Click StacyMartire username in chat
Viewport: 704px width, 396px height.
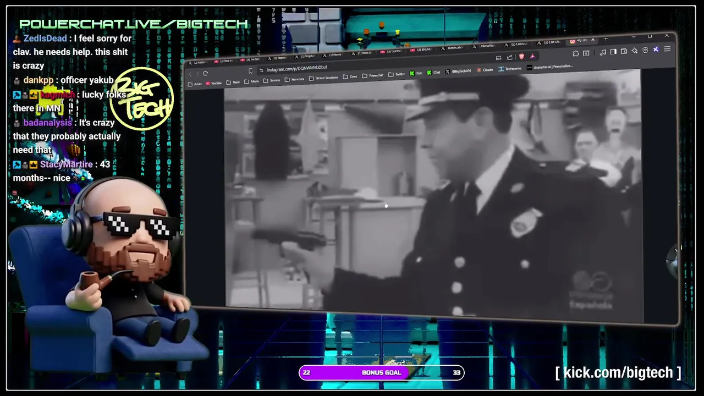pos(66,164)
